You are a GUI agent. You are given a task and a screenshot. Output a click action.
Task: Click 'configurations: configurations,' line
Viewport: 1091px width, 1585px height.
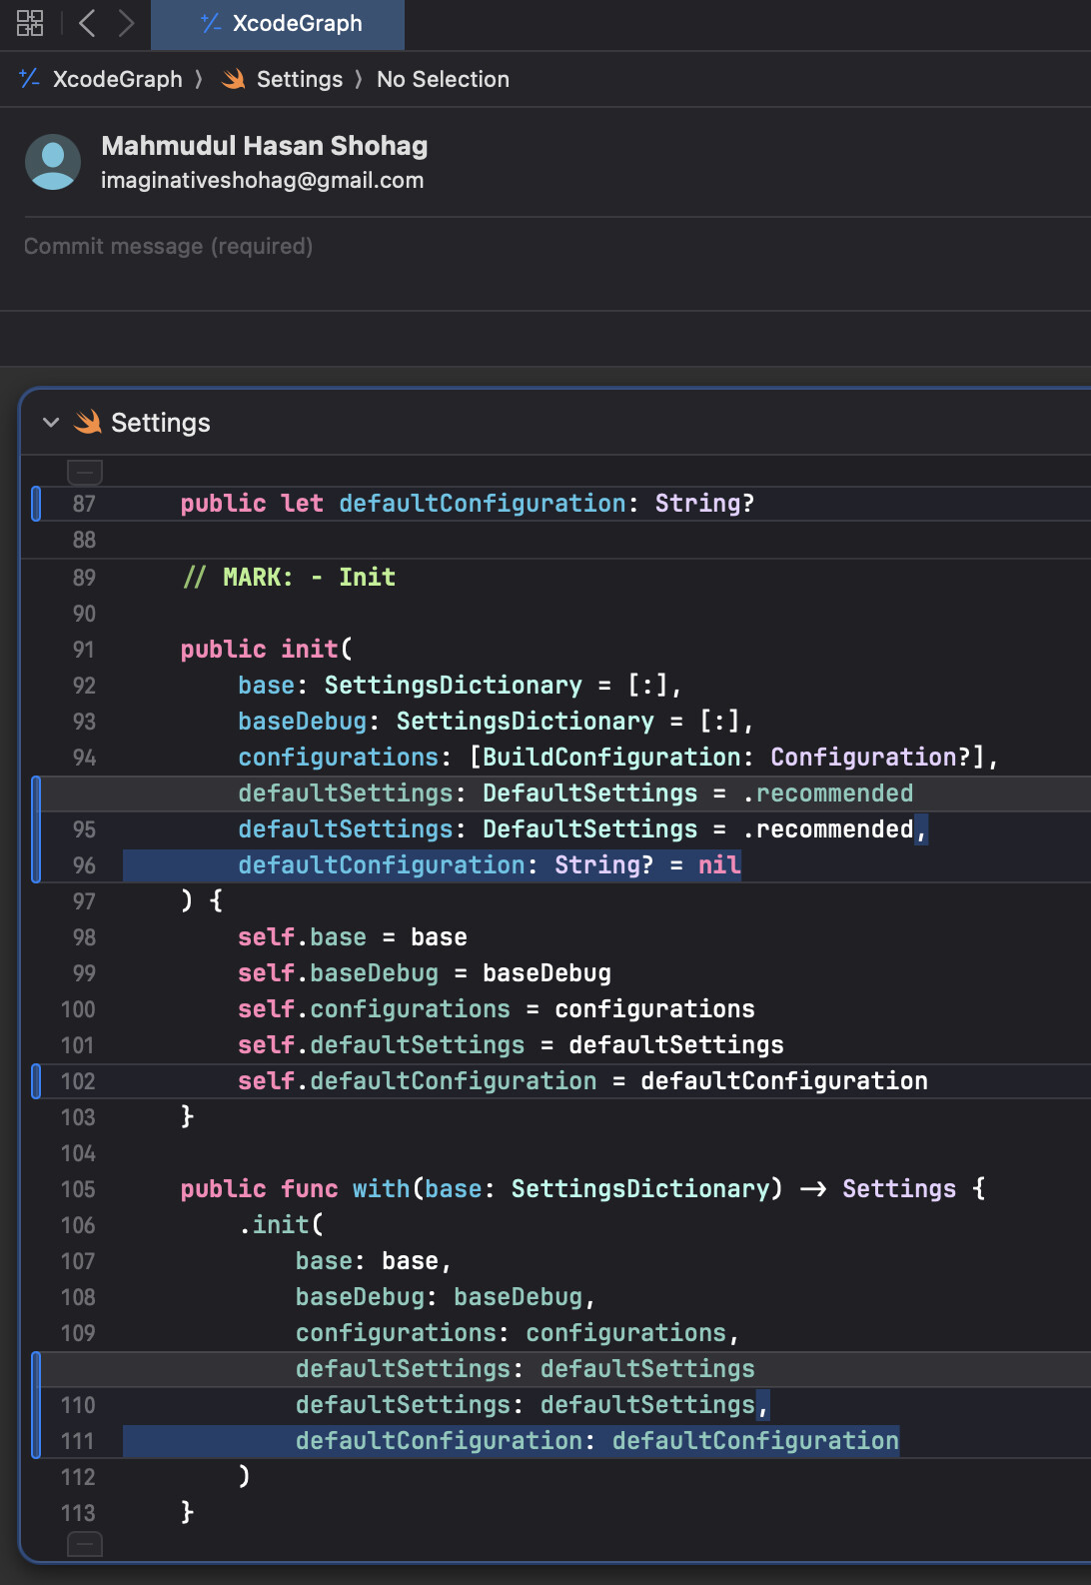(x=518, y=1333)
